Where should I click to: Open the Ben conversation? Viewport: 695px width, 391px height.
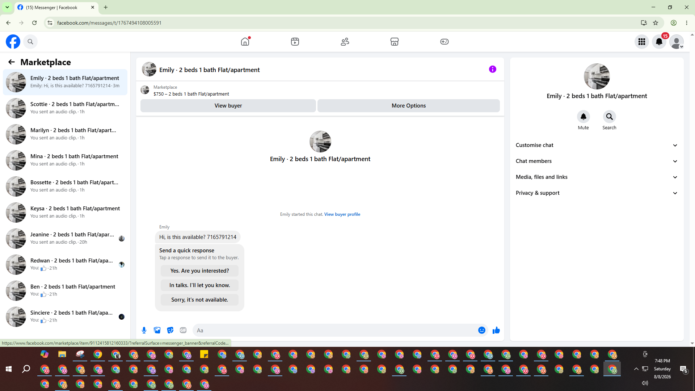[x=65, y=290]
